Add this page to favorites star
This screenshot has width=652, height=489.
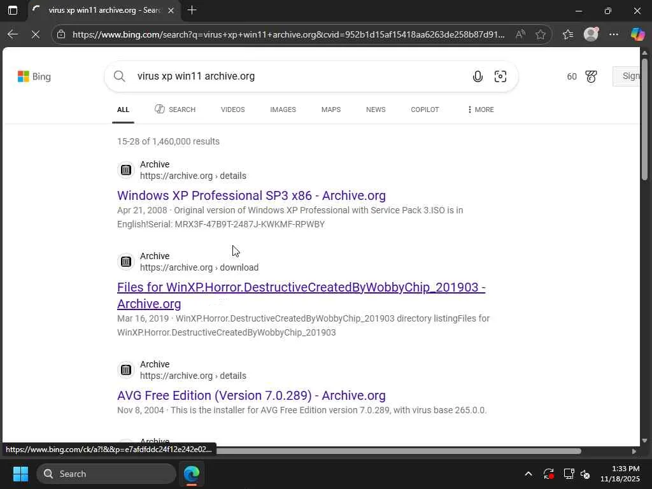[540, 34]
